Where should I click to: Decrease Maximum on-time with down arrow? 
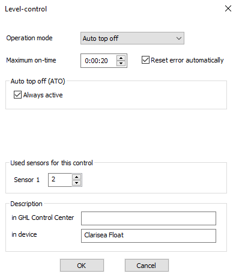coord(121,63)
